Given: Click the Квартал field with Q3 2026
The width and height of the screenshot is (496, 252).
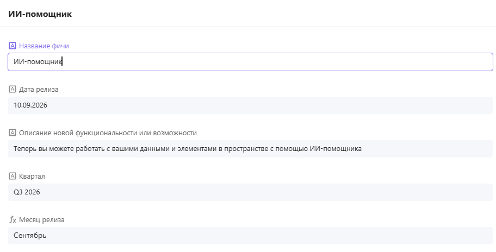Looking at the screenshot, I should pyautogui.click(x=250, y=192).
